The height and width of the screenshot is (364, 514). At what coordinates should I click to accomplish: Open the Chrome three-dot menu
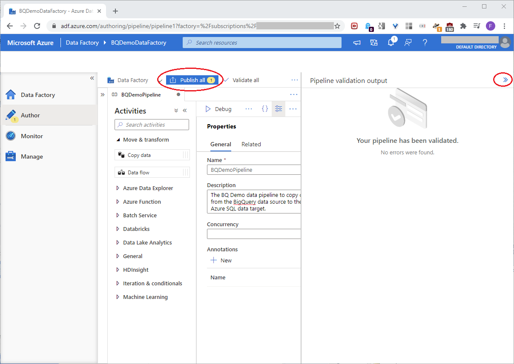coord(504,26)
